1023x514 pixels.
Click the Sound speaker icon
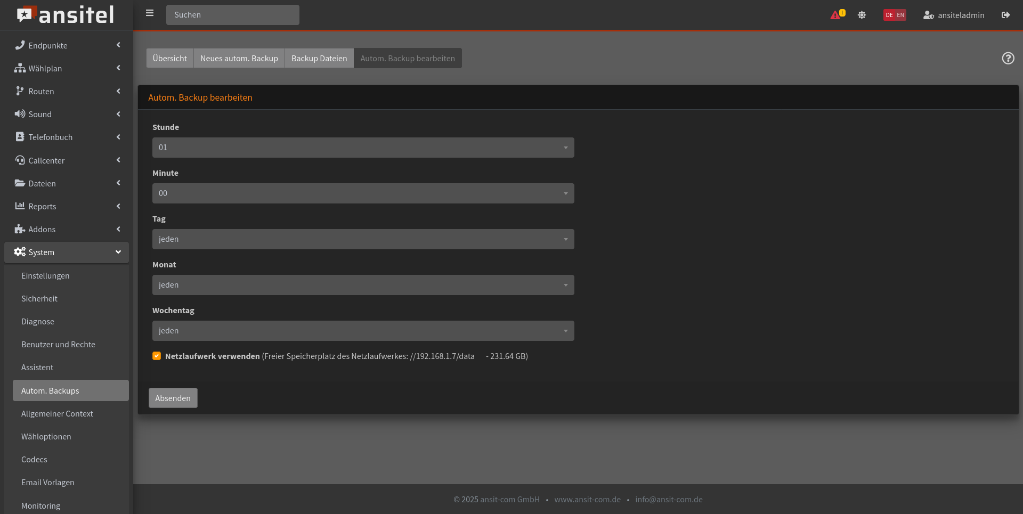point(20,114)
